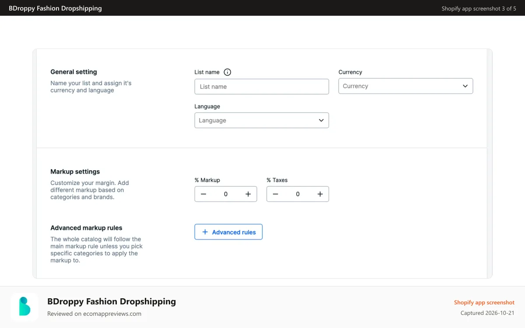Click the '% Markup' label
This screenshot has height=328, width=525.
click(207, 180)
